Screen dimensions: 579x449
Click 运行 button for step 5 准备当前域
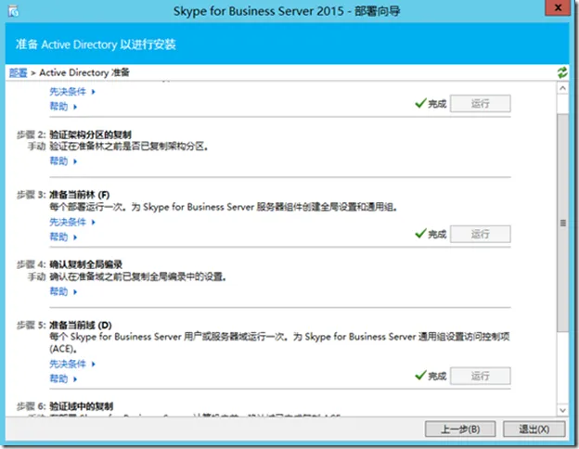pyautogui.click(x=481, y=376)
